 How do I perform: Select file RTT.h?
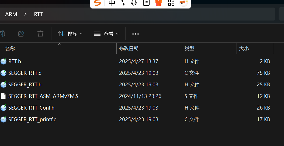coord(15,61)
